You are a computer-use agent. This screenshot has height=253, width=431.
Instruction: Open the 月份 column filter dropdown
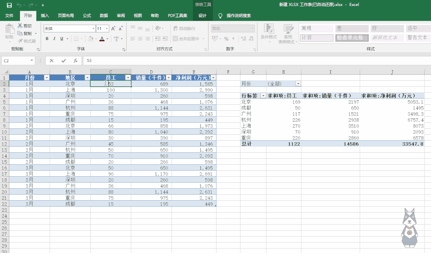[x=47, y=78]
